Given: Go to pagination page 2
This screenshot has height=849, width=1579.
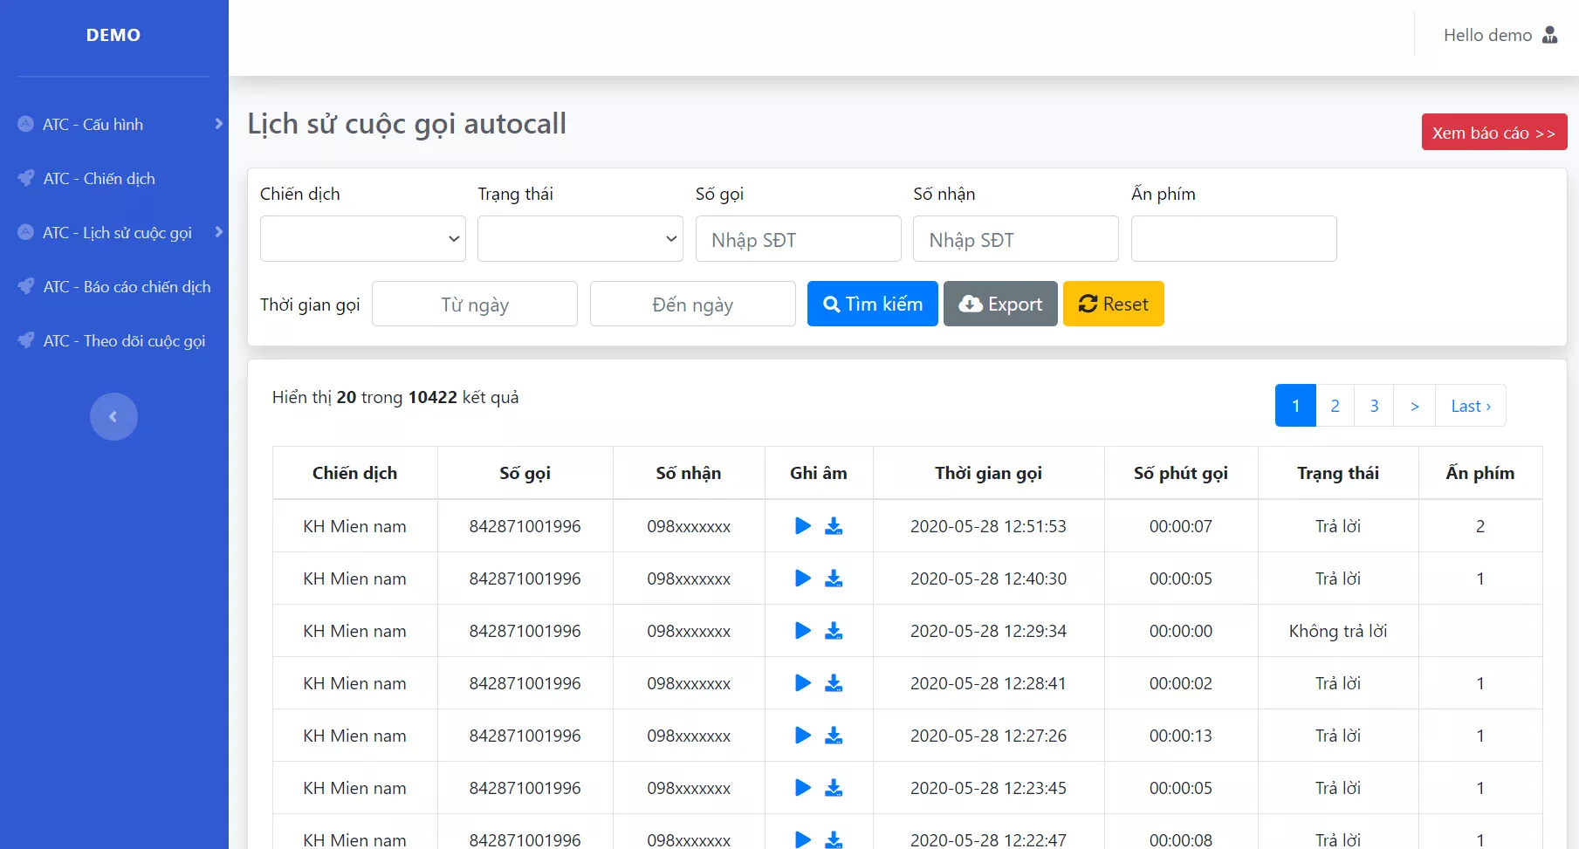Looking at the screenshot, I should coord(1335,406).
